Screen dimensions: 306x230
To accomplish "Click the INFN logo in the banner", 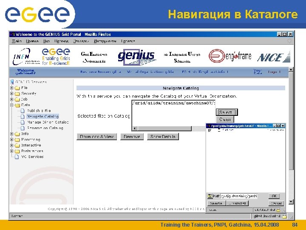I will (26, 57).
